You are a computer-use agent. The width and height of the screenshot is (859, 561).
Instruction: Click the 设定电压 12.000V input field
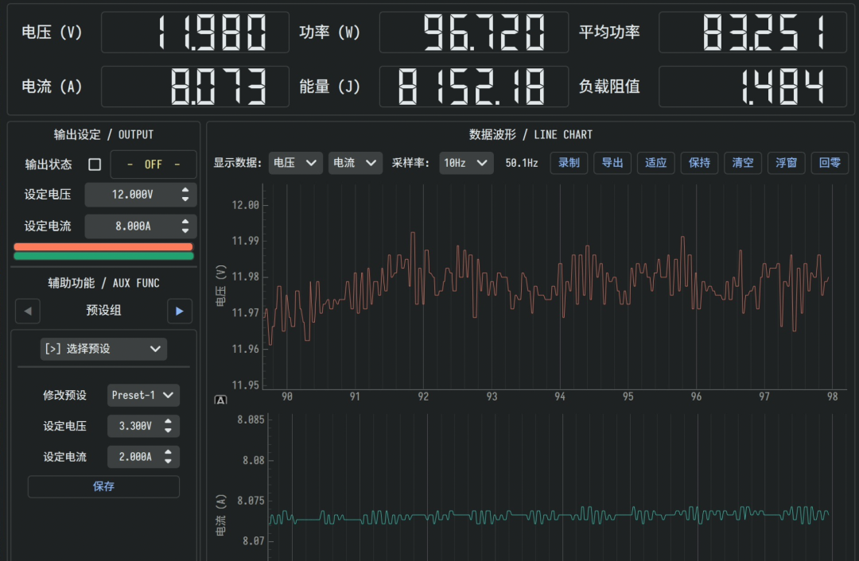pos(135,194)
